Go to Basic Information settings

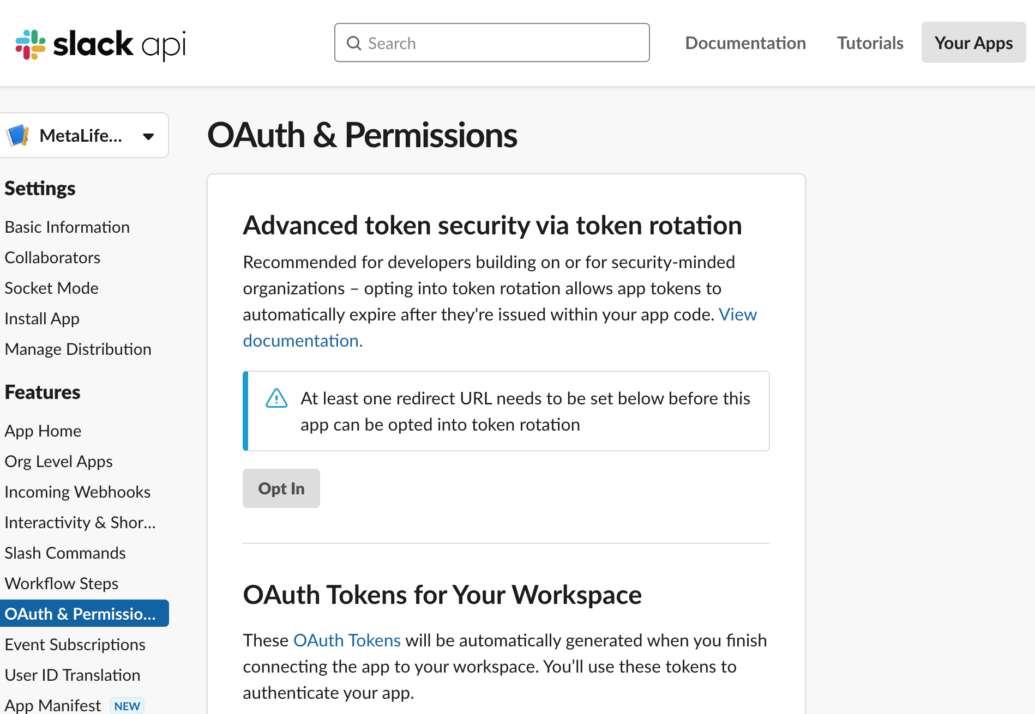[67, 227]
